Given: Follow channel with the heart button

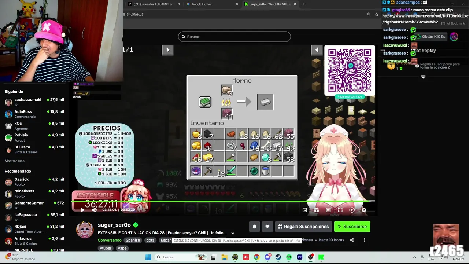Looking at the screenshot, I should pyautogui.click(x=267, y=227).
